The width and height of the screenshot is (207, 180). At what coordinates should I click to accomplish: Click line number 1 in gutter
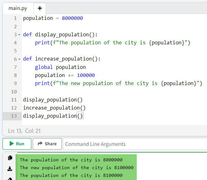pyautogui.click(x=15, y=18)
